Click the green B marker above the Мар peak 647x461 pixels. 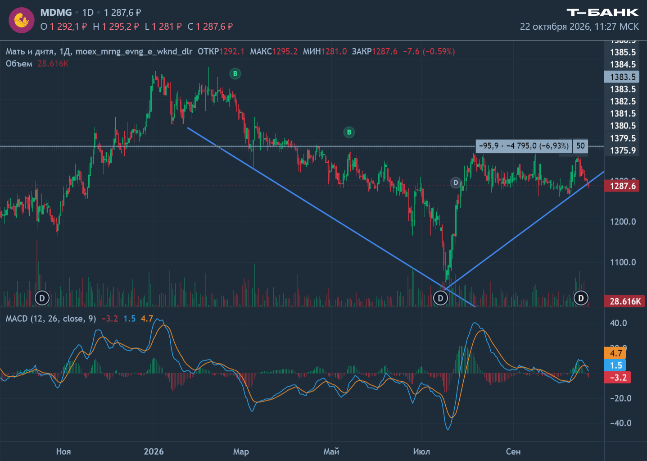click(x=235, y=73)
